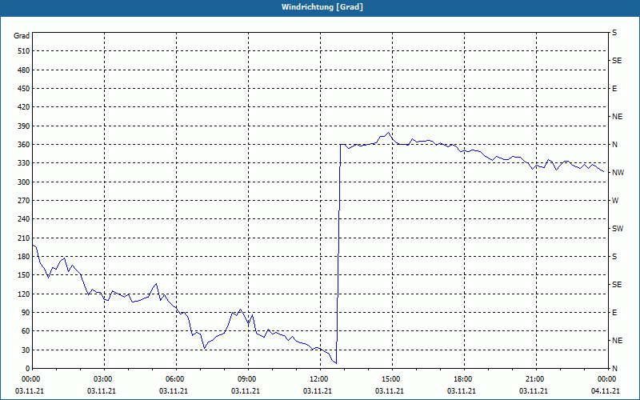Select the 120 y-axis value
The image size is (640, 400).
point(24,294)
